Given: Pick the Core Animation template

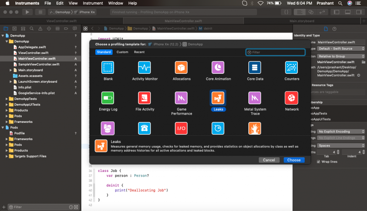Looking at the screenshot, I should [x=218, y=68].
